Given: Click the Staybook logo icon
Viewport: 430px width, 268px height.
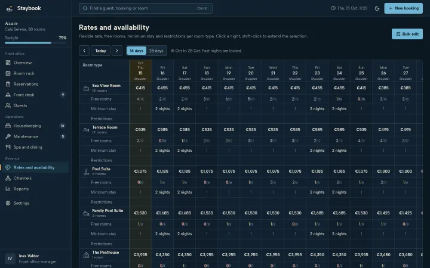Looking at the screenshot, I should (x=10, y=8).
